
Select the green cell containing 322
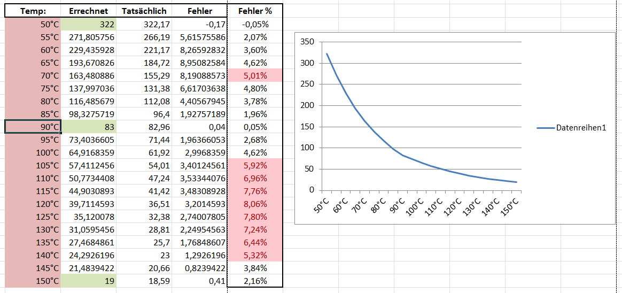pyautogui.click(x=88, y=24)
